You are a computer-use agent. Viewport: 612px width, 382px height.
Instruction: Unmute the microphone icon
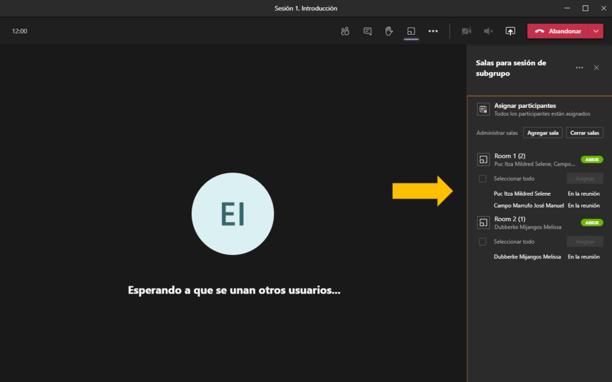pos(488,31)
